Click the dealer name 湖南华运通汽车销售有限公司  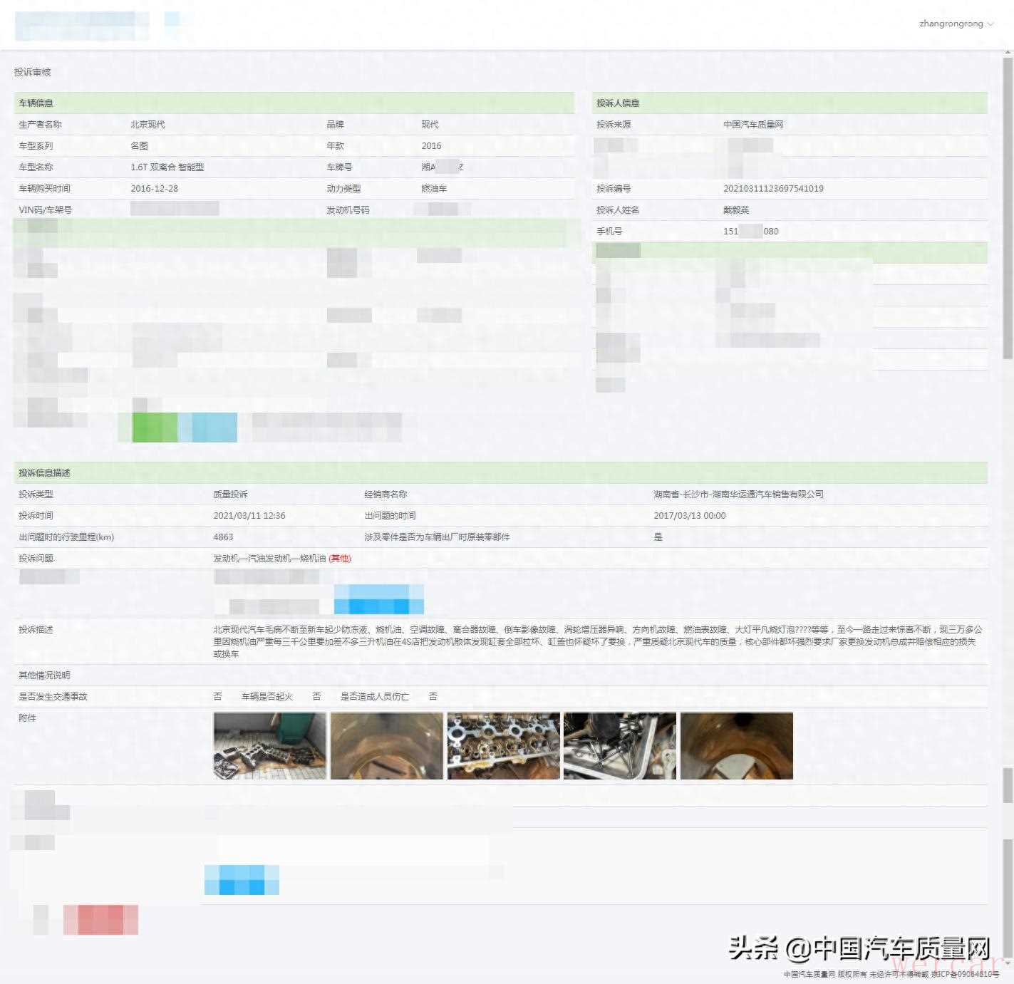pos(738,494)
